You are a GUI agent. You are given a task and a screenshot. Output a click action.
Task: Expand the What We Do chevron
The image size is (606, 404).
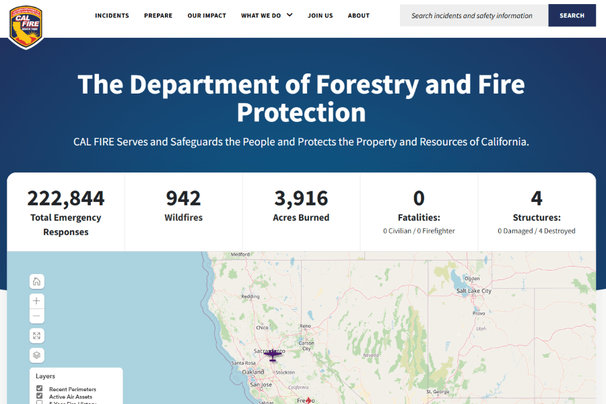(290, 15)
